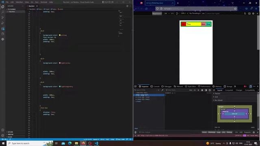Toggle the :hov pseudo-class panel
The width and height of the screenshot is (260, 146).
[x=191, y=90]
